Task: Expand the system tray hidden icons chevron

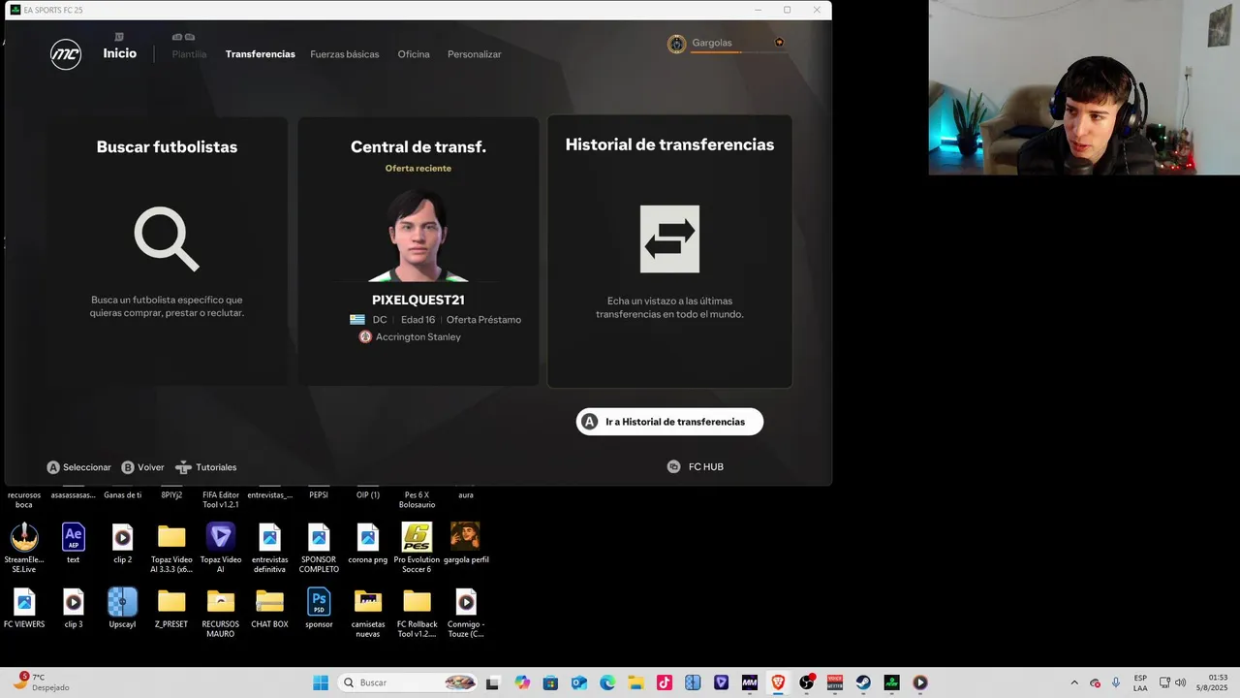Action: point(1073,682)
